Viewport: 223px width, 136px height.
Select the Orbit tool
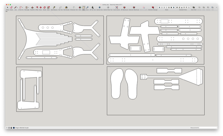click(80, 8)
